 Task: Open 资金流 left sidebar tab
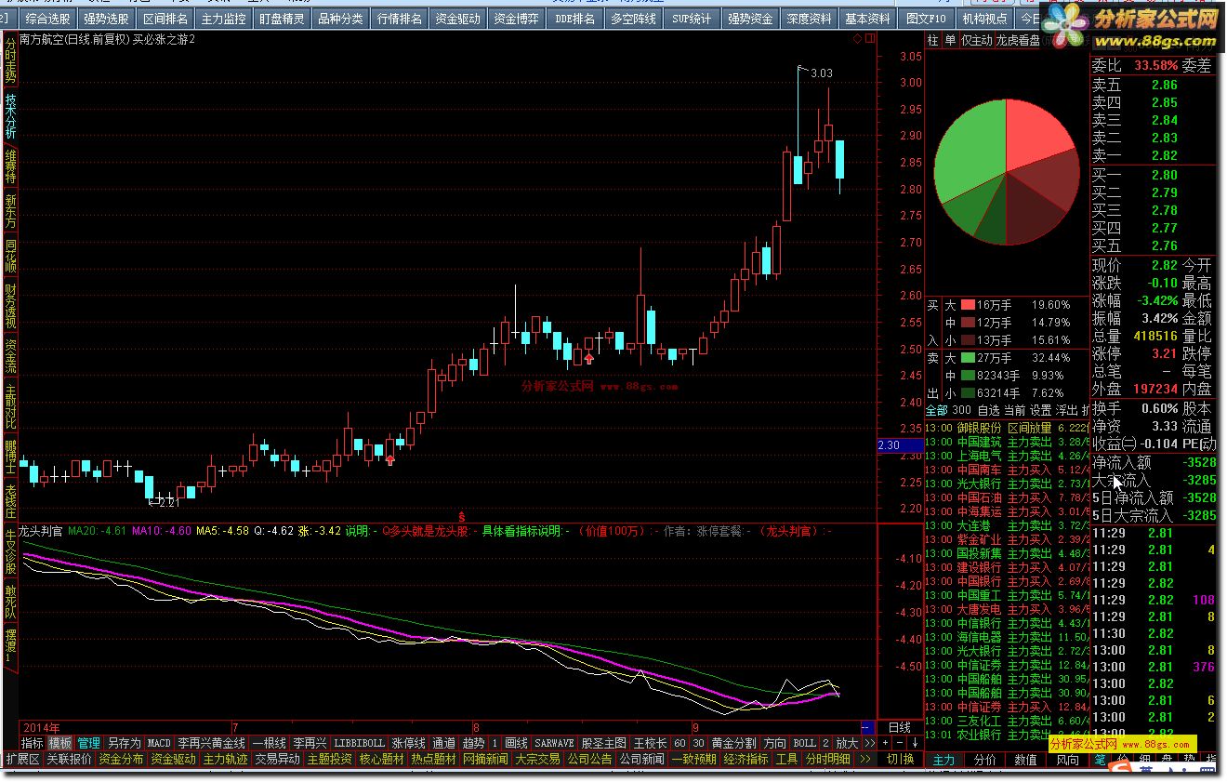10,356
